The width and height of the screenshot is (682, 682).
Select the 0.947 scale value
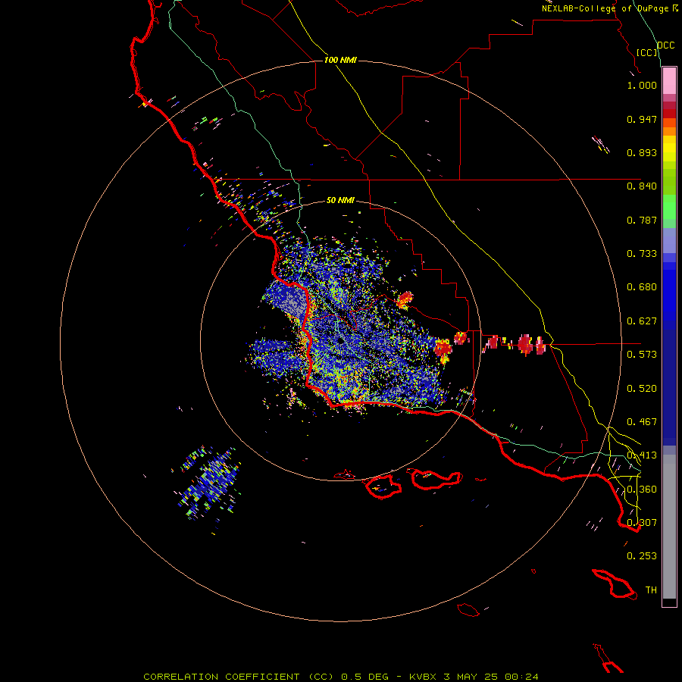click(x=642, y=119)
